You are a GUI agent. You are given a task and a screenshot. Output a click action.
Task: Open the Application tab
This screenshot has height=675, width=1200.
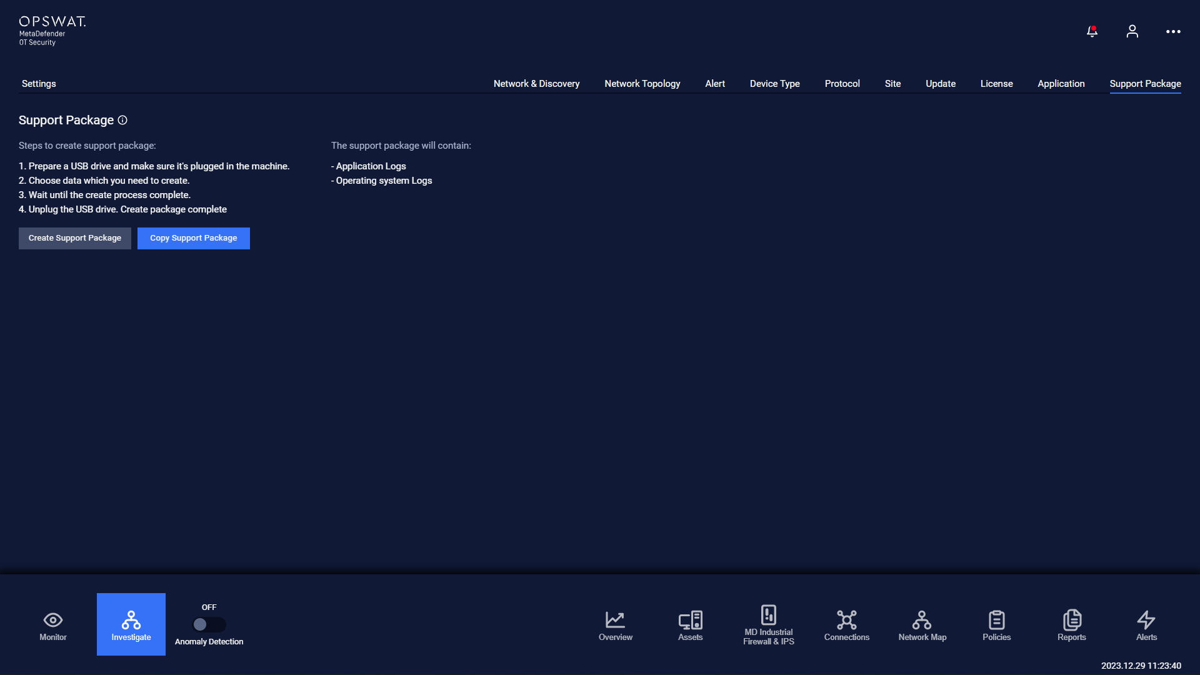pos(1061,84)
